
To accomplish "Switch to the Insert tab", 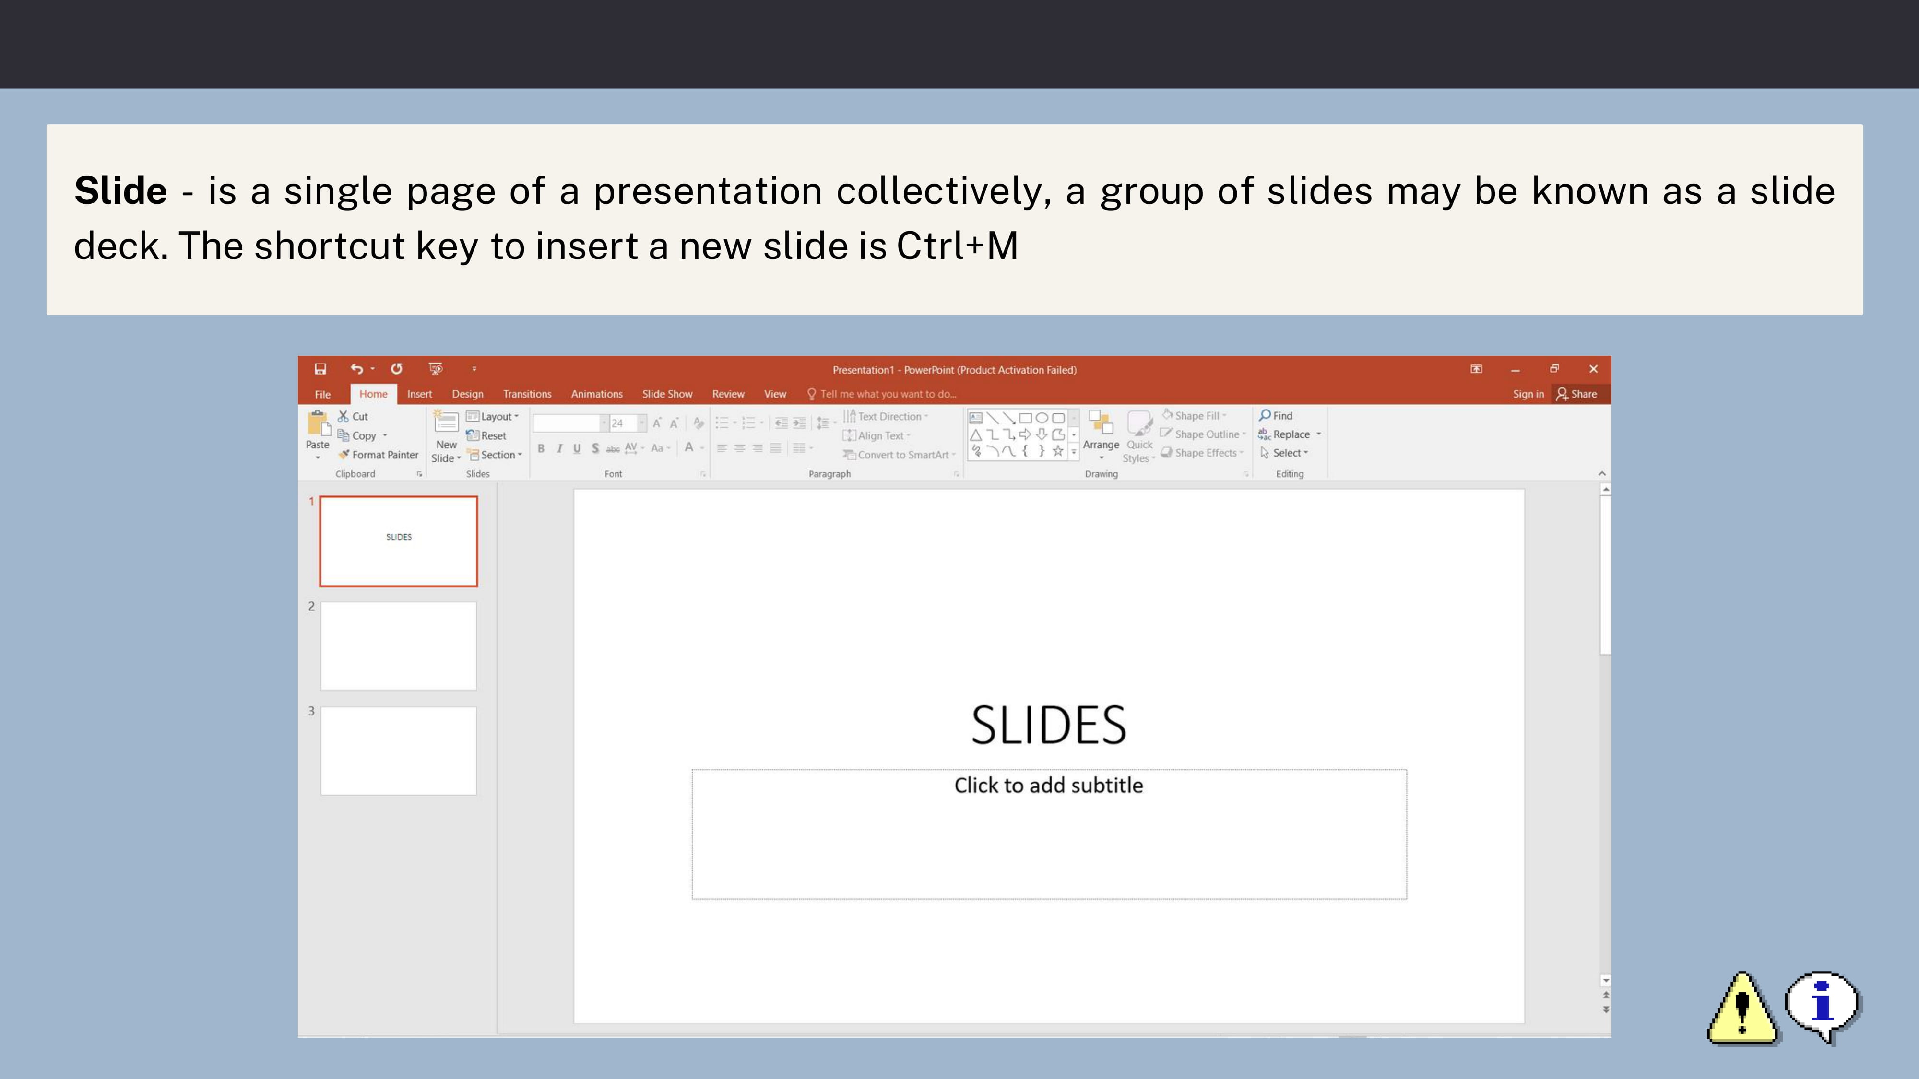I will (x=419, y=394).
